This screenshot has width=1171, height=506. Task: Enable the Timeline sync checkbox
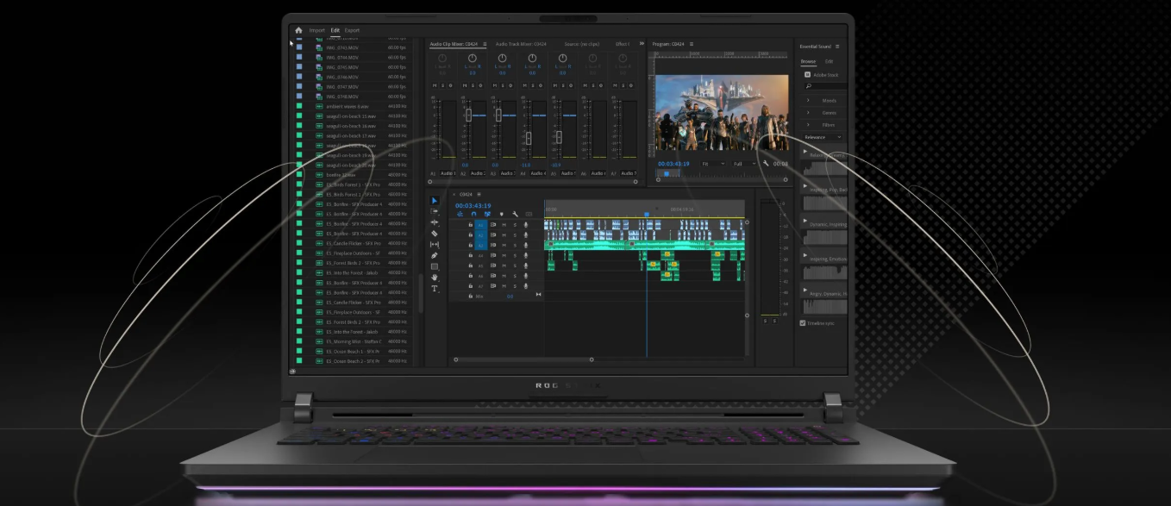(803, 323)
